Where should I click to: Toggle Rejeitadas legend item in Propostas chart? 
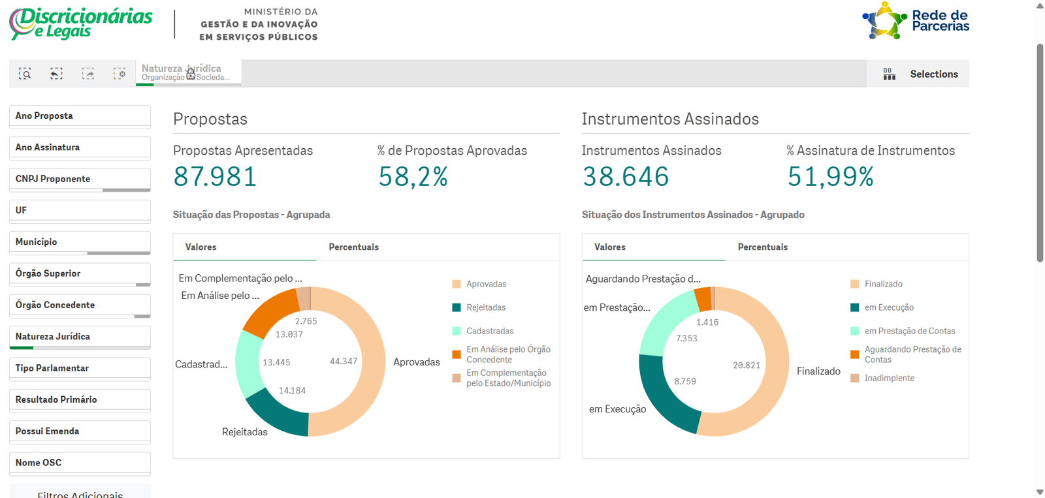[x=485, y=307]
